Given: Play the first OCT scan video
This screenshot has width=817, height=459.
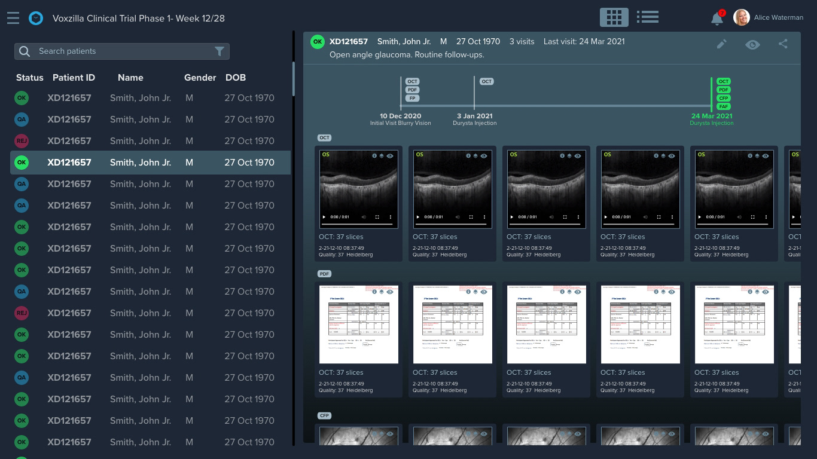Looking at the screenshot, I should [324, 217].
